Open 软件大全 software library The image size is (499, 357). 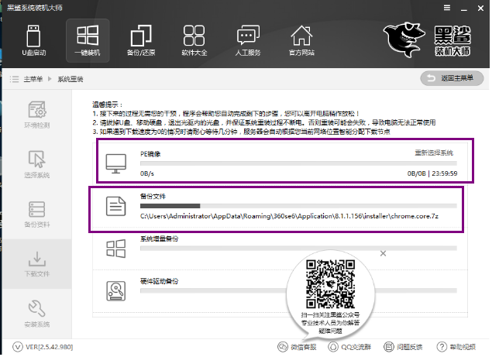point(194,41)
